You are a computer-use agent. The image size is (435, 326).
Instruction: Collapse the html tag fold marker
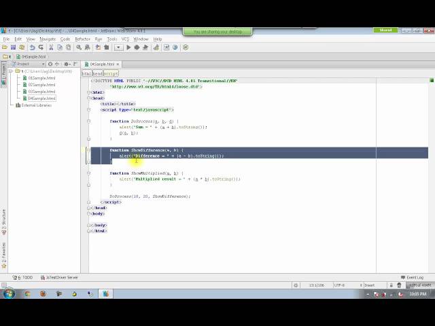[x=89, y=92]
